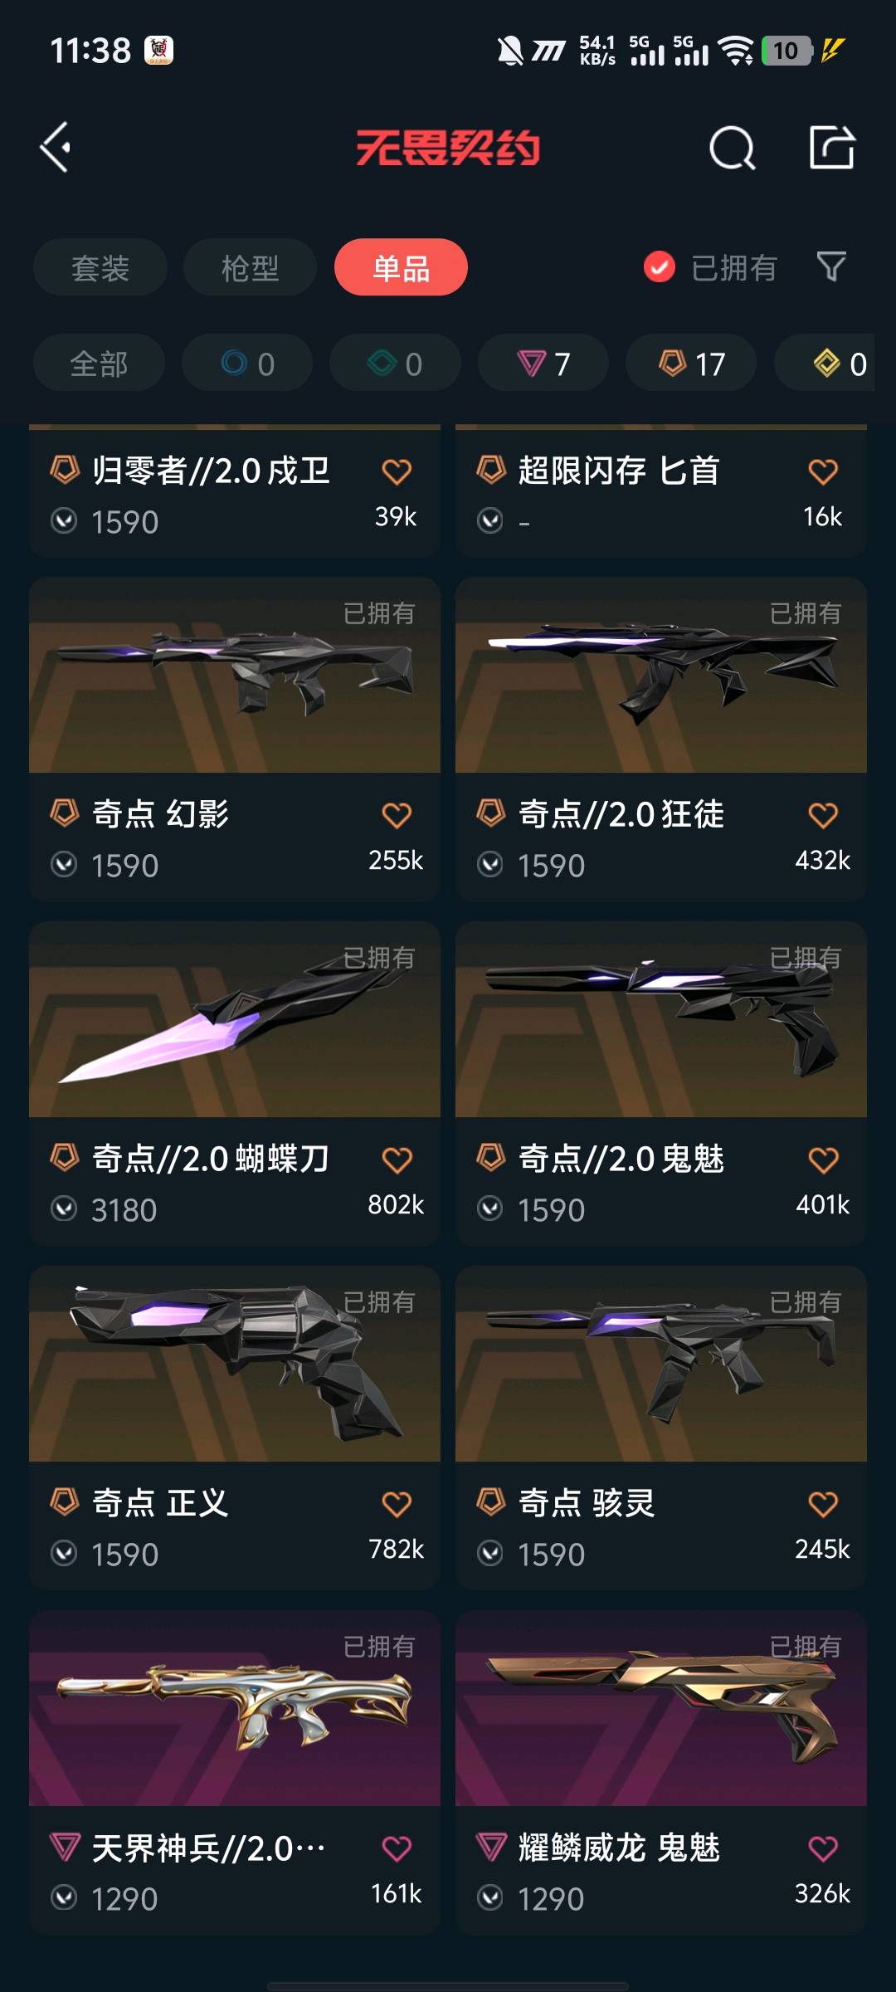The width and height of the screenshot is (896, 1992).
Task: Tap heart on 奇点//2.0 蝴蝶刀
Action: (397, 1160)
